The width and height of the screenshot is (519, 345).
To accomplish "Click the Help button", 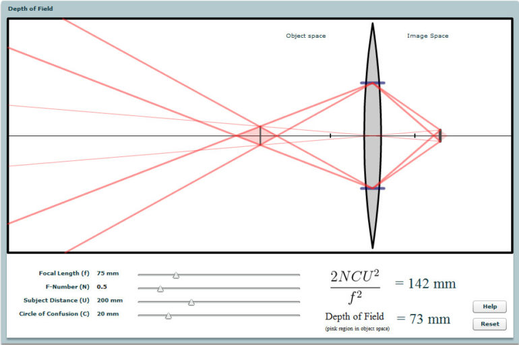I will (489, 307).
